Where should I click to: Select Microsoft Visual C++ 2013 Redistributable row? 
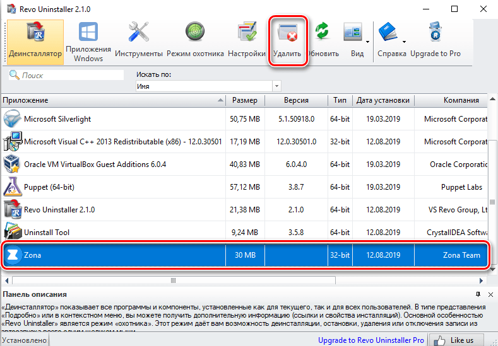coord(244,141)
